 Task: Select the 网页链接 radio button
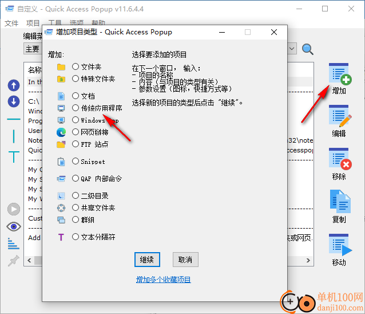[75, 132]
